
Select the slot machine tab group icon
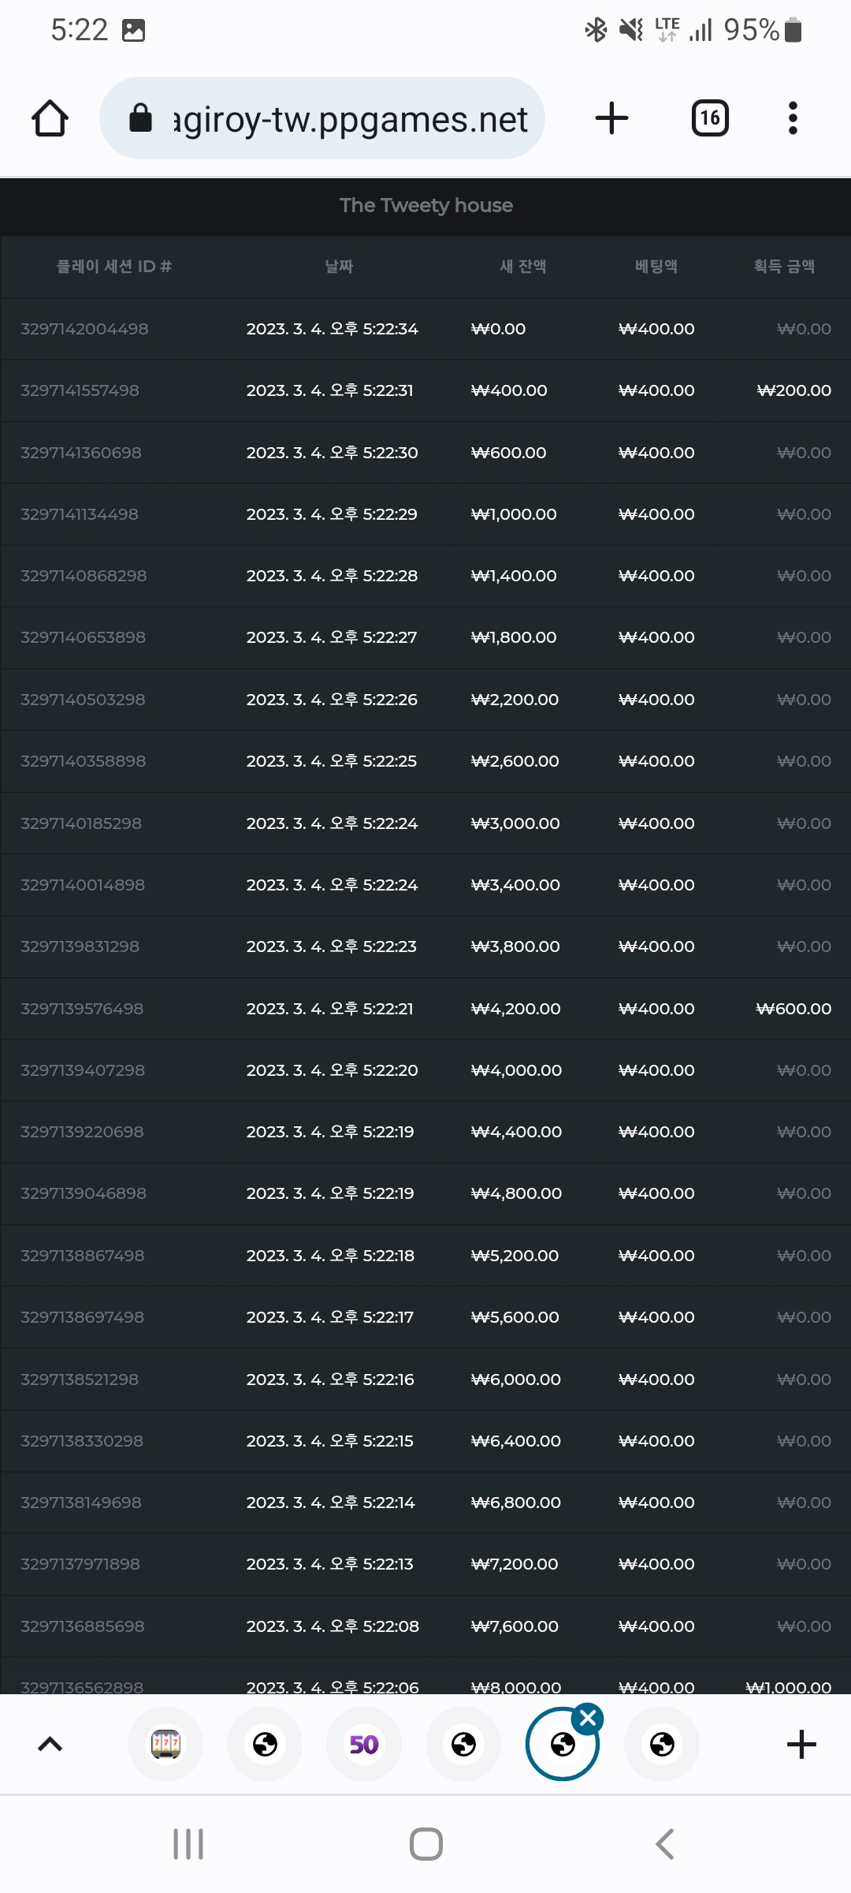165,1744
